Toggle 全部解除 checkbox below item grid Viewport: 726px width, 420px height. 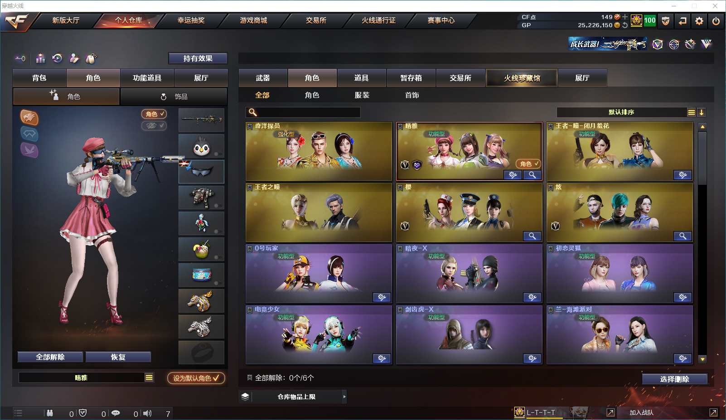(249, 377)
